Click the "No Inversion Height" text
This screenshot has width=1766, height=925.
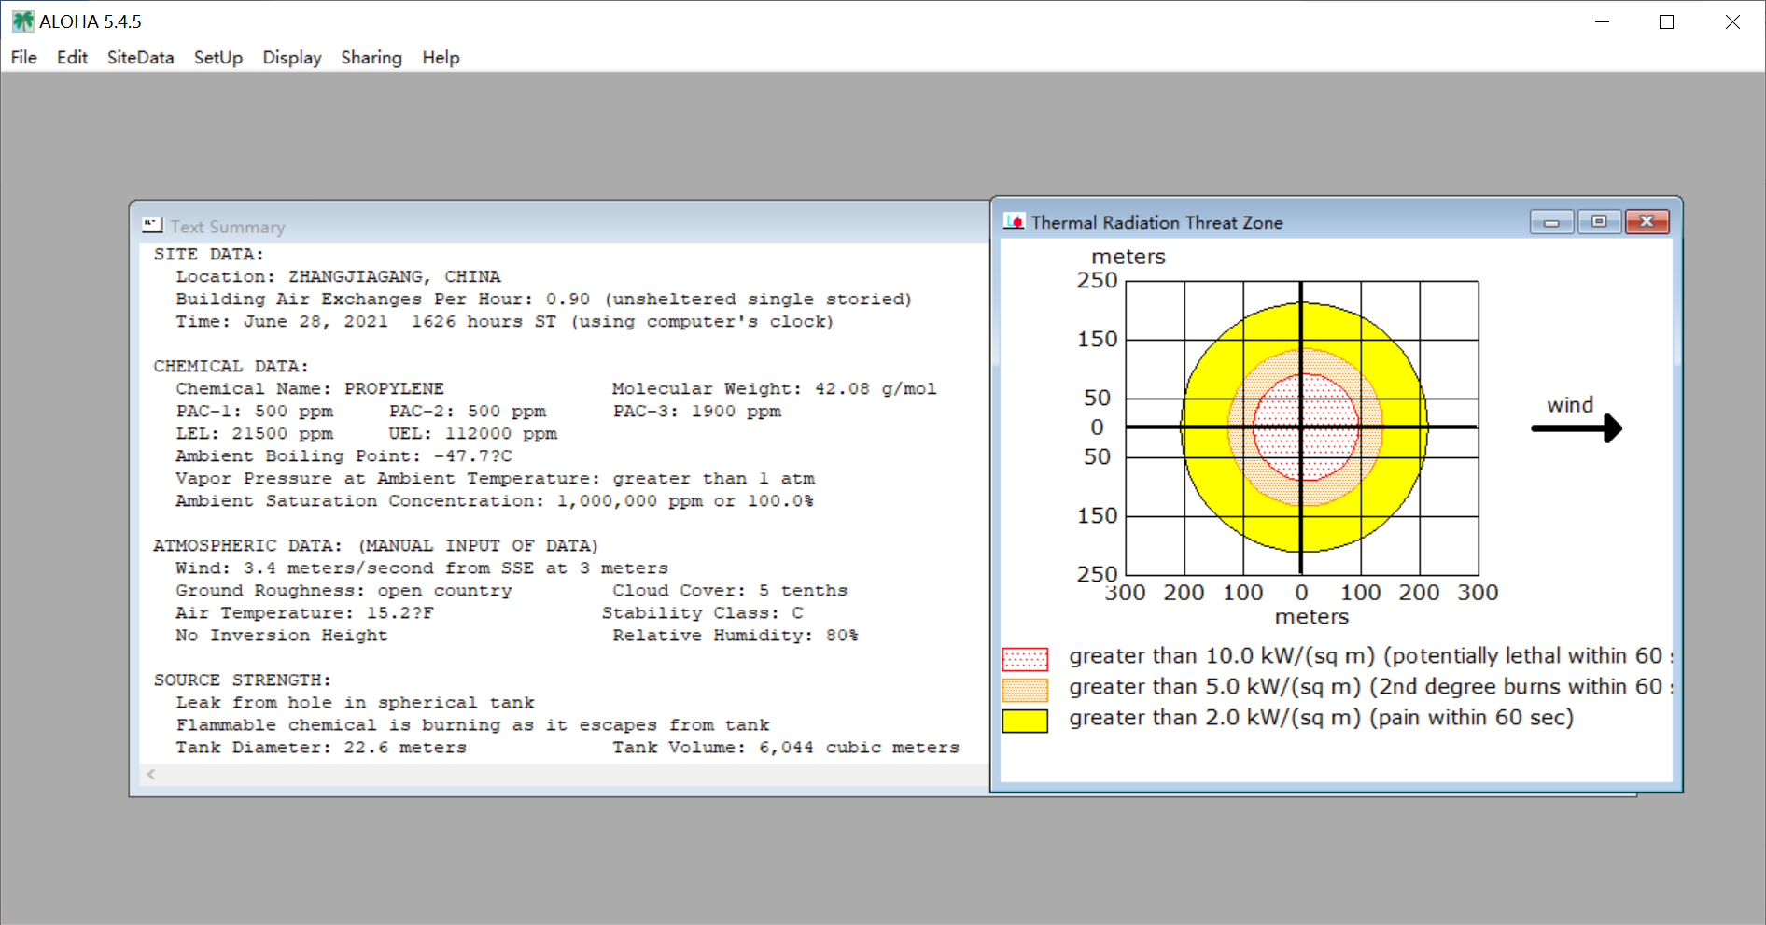282,635
